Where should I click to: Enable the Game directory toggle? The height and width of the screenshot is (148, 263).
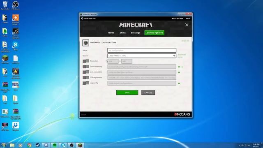[86, 67]
